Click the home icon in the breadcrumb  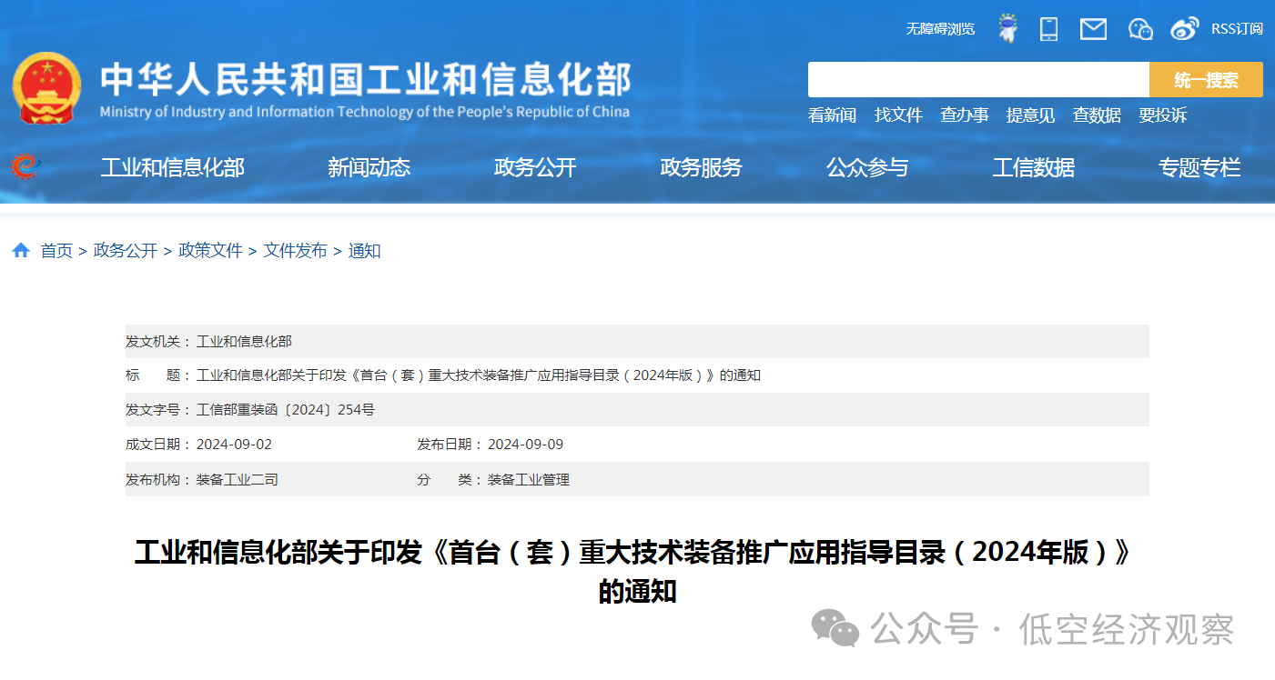pos(21,249)
